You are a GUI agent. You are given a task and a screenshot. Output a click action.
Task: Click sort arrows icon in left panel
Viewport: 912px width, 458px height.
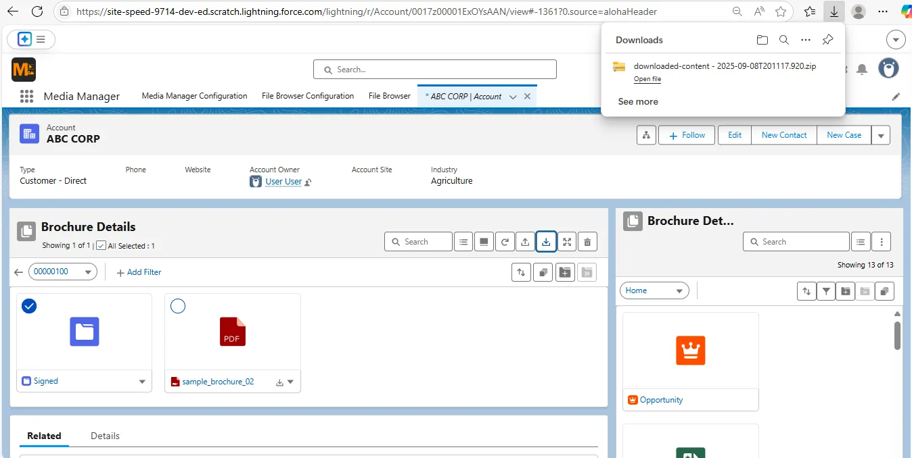coord(521,272)
